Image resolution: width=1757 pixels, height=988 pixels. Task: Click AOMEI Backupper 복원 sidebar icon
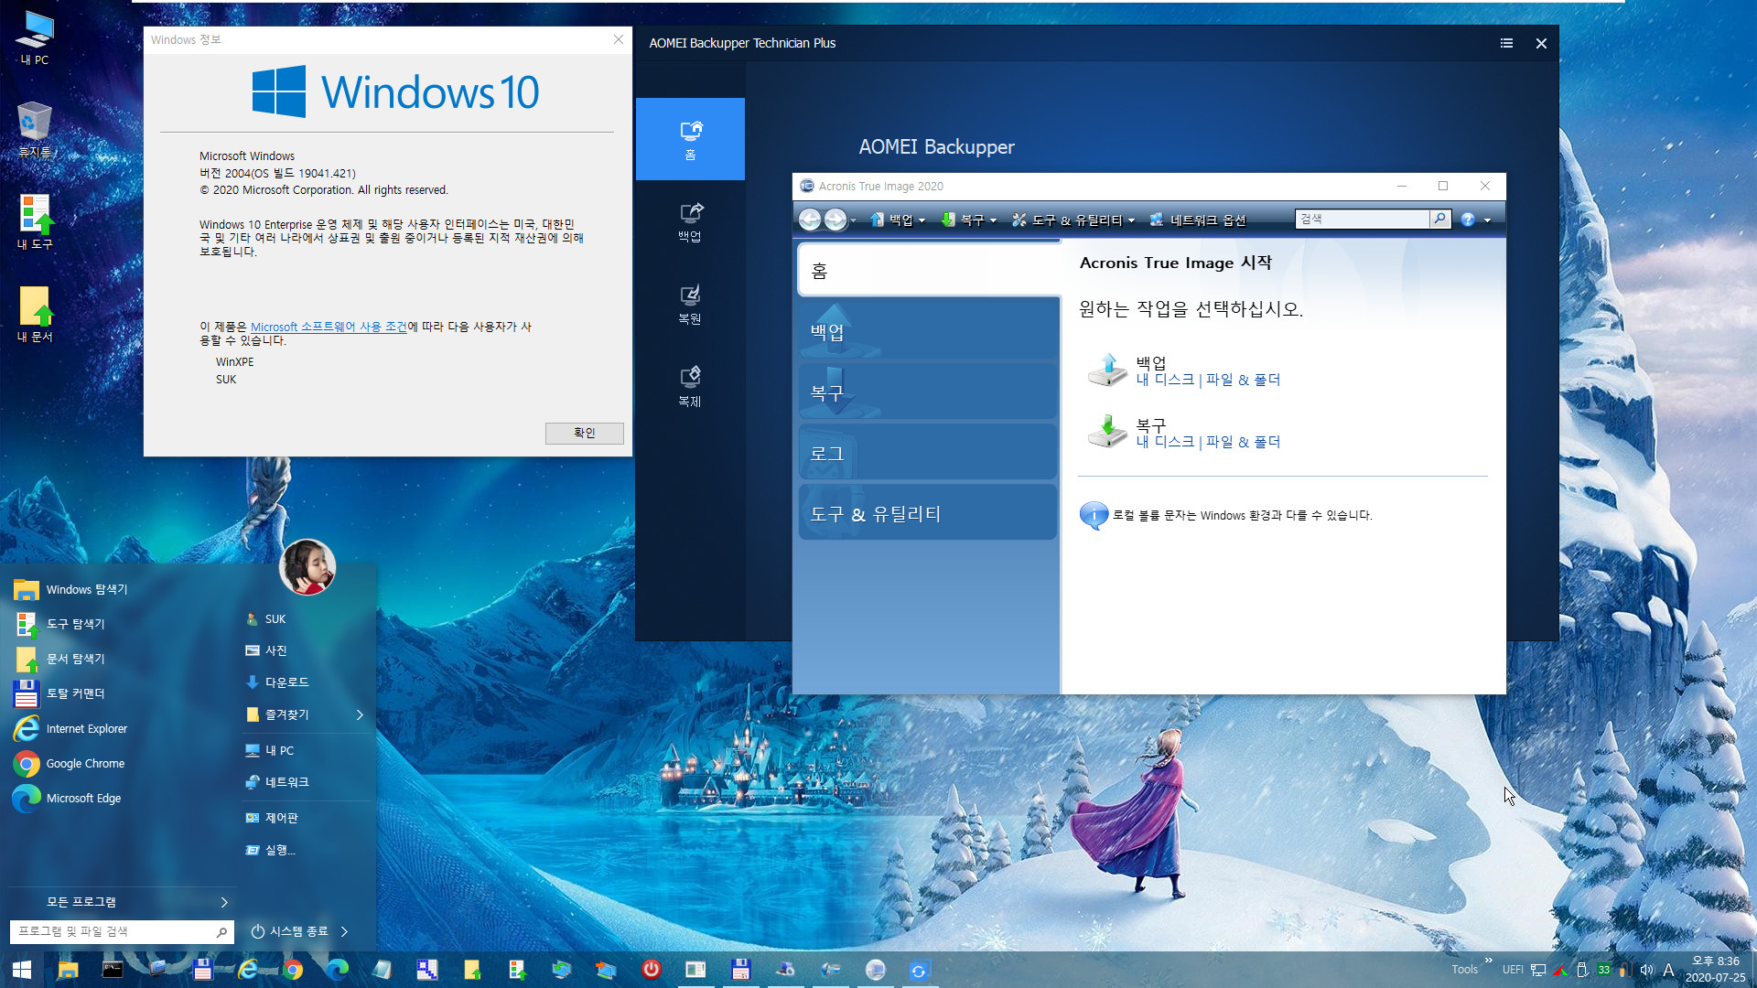690,305
